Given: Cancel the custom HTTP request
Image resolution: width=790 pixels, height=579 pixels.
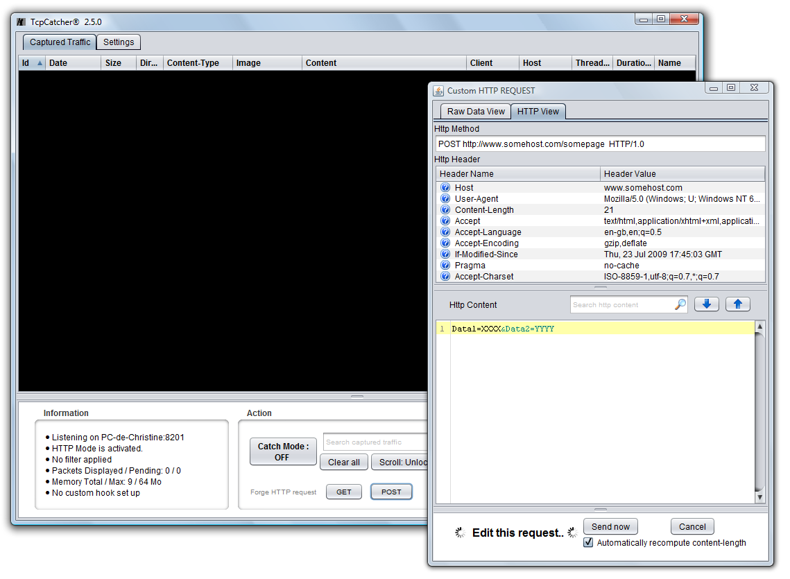Looking at the screenshot, I should coord(692,526).
